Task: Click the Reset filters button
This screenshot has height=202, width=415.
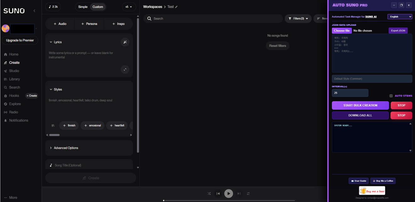Action: (277, 46)
